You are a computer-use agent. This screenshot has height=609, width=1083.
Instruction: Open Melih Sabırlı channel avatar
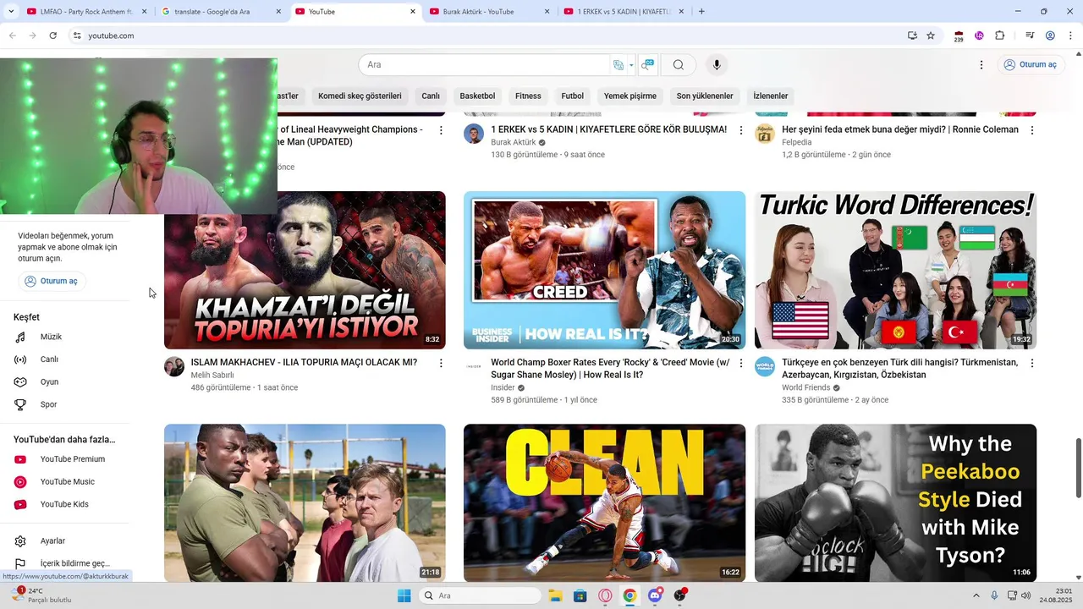pyautogui.click(x=174, y=366)
